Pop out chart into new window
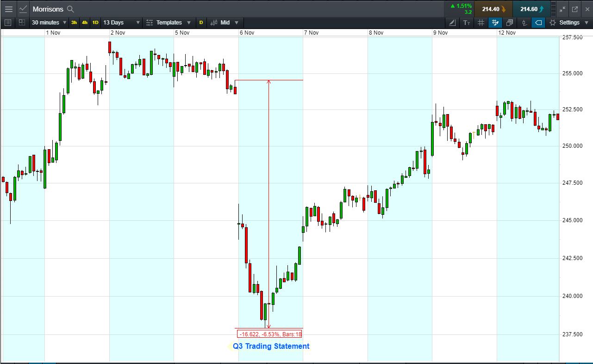Screen dimensions: 593x364 [575, 9]
